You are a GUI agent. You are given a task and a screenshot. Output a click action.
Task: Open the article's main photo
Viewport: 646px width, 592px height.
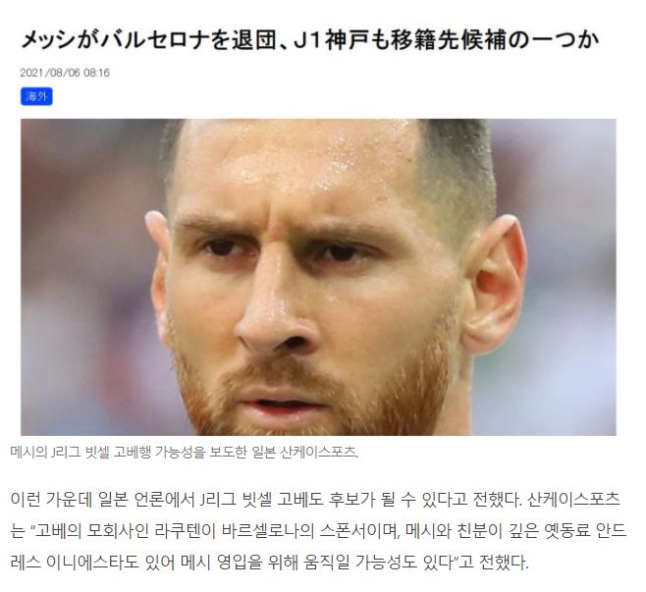(318, 277)
